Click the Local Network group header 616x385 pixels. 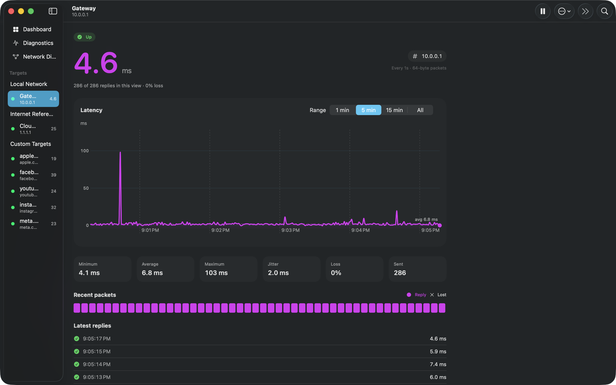[29, 84]
